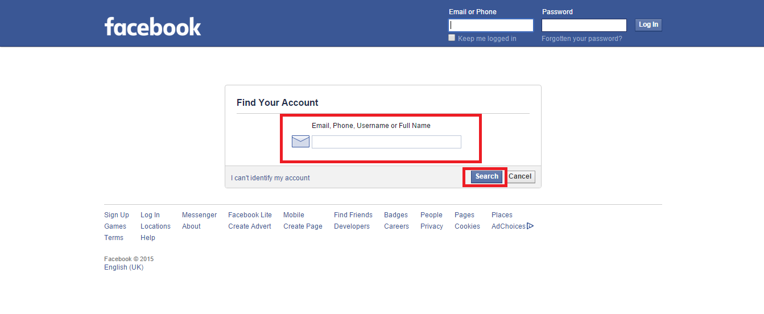This screenshot has height=314, width=764.
Task: Open the Places footer link
Action: pyautogui.click(x=502, y=215)
